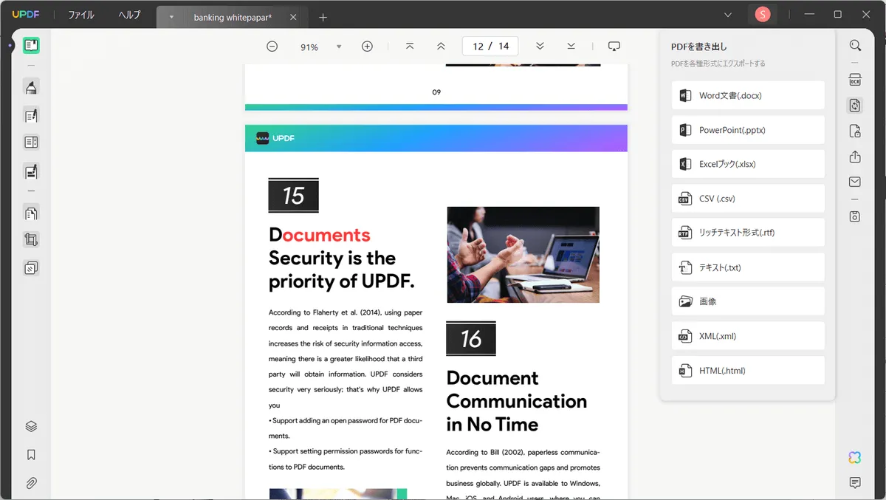Open the UPDF AI assistant icon
The width and height of the screenshot is (886, 500).
click(x=855, y=458)
